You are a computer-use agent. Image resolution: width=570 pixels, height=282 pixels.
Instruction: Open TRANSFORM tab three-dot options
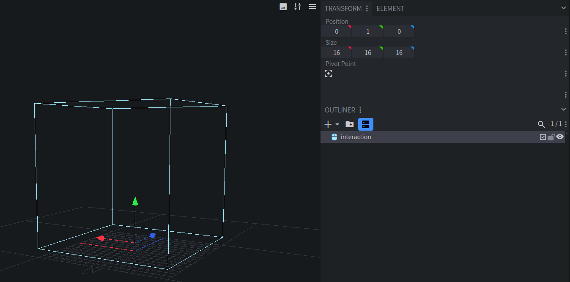coord(367,8)
